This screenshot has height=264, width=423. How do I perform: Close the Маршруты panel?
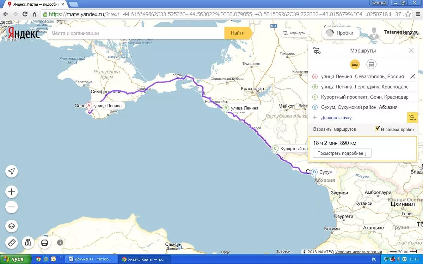point(411,51)
